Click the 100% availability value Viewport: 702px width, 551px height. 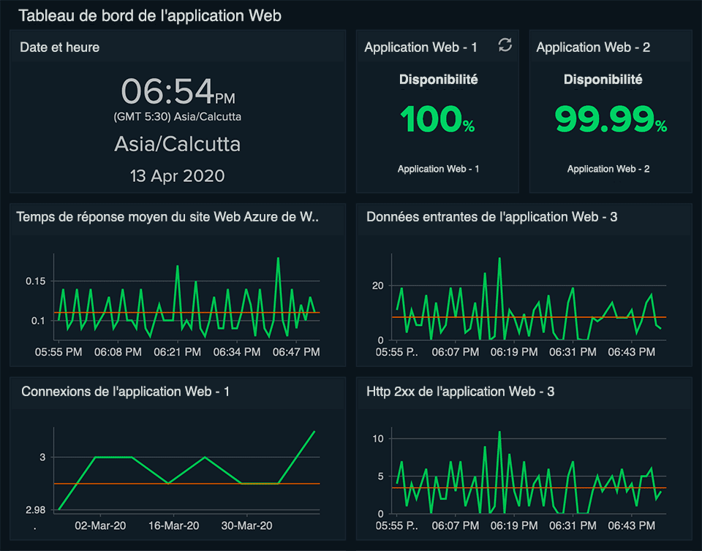click(431, 119)
